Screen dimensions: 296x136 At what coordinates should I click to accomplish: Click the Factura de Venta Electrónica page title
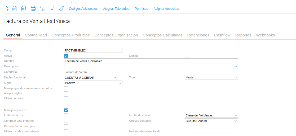(37, 21)
